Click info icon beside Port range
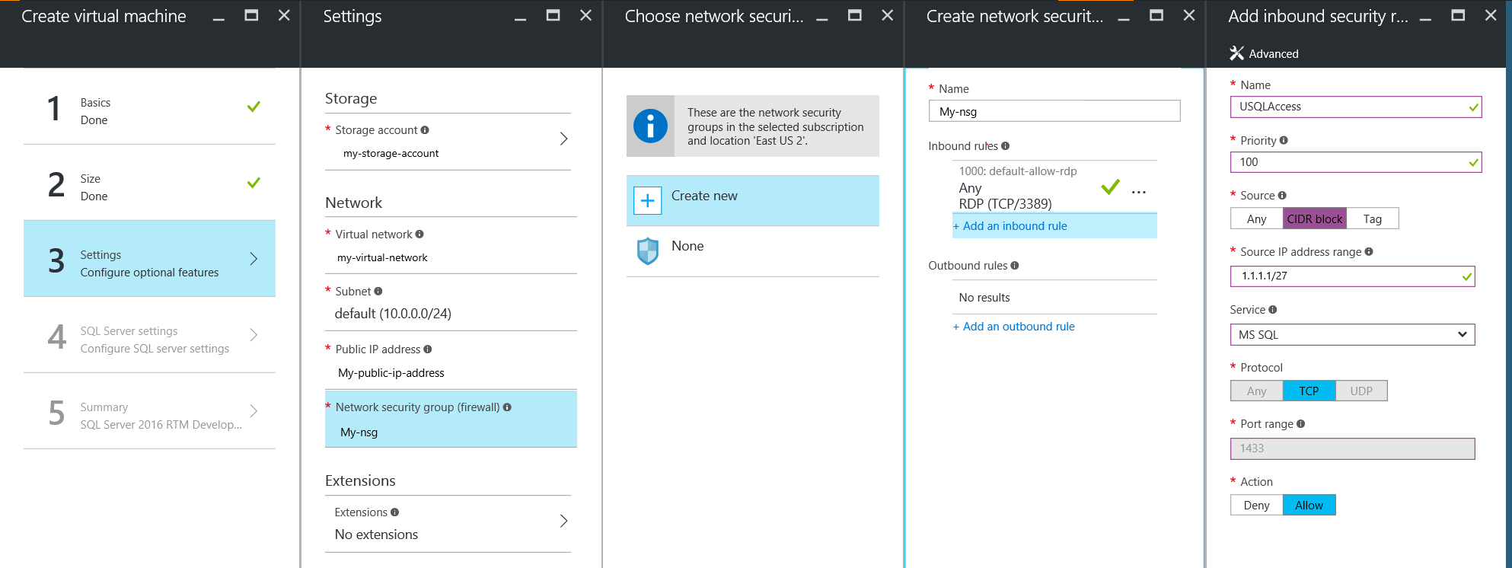Image resolution: width=1512 pixels, height=568 pixels. [1300, 424]
